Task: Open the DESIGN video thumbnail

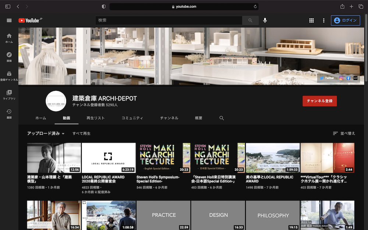Action: [x=218, y=215]
